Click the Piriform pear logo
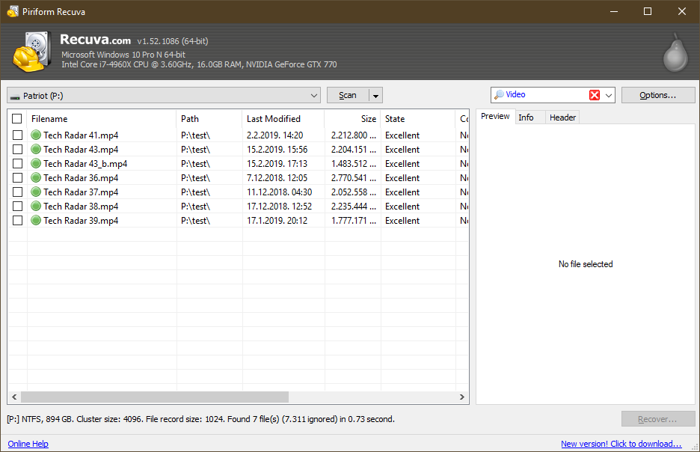The image size is (700, 452). pos(675,52)
